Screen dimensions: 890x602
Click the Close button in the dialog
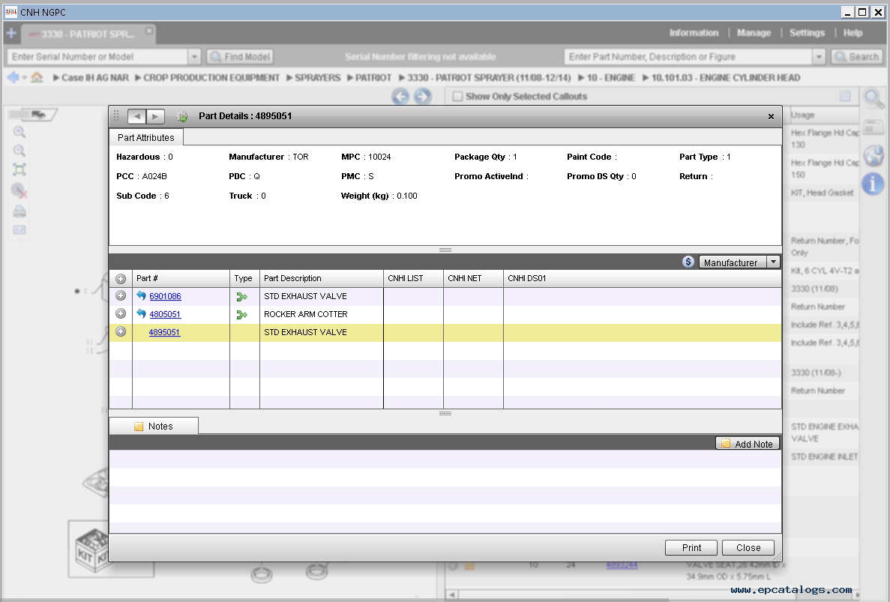coord(748,547)
